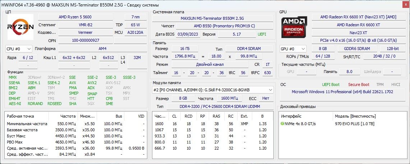Click the AMD Ryzen 5 5600 name field
This screenshot has height=164, width=410.
tap(75, 17)
